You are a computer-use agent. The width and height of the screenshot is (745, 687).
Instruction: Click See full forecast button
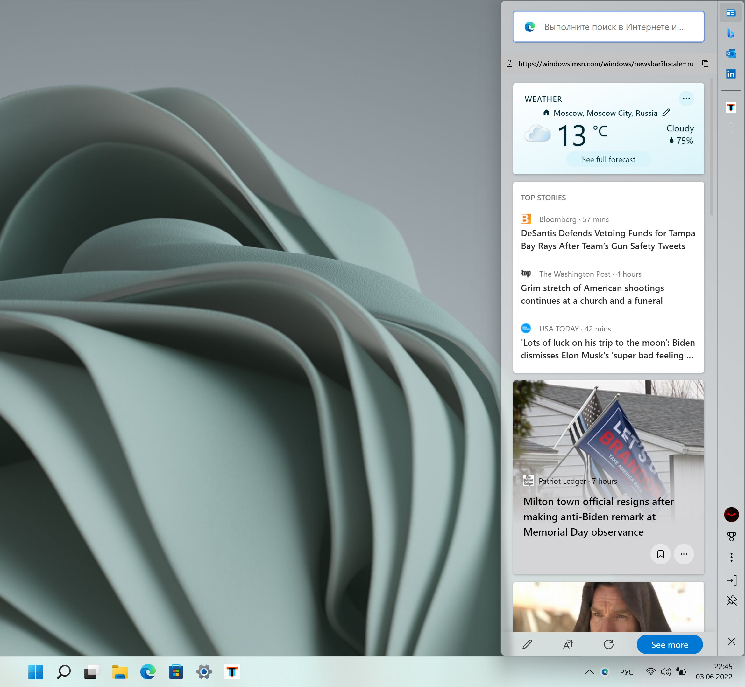(608, 159)
